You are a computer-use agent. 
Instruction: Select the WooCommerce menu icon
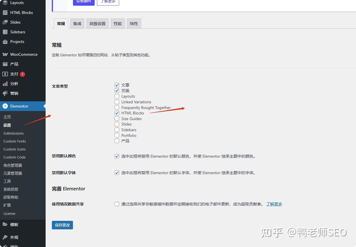click(5, 54)
